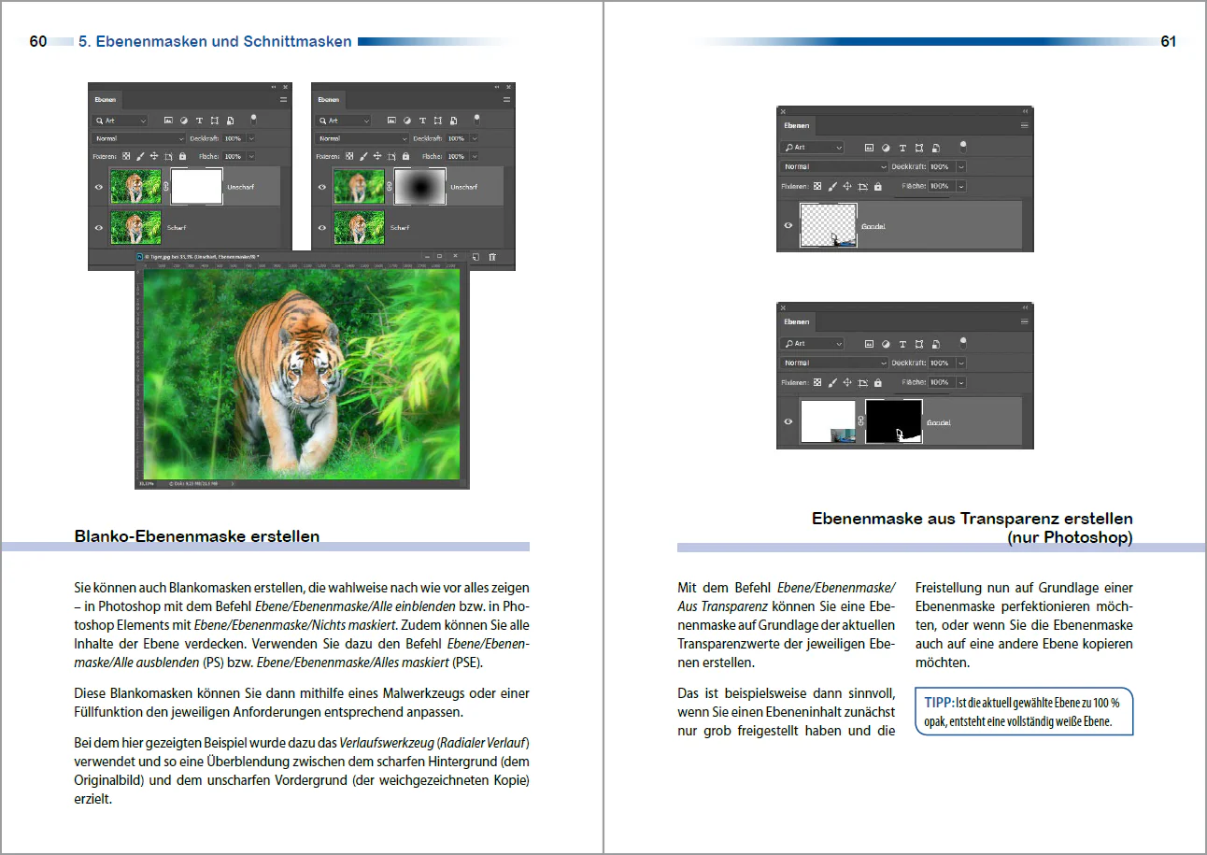This screenshot has width=1207, height=855.
Task: Select the white layer mask thumbnail on Unscharf
Action: (x=196, y=187)
